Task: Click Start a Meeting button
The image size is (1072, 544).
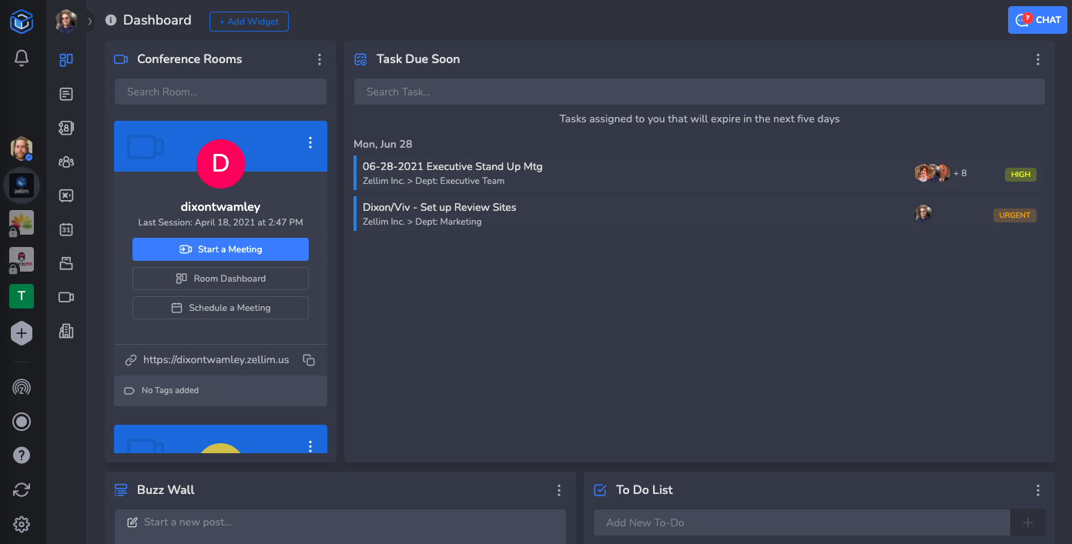Action: coord(220,249)
